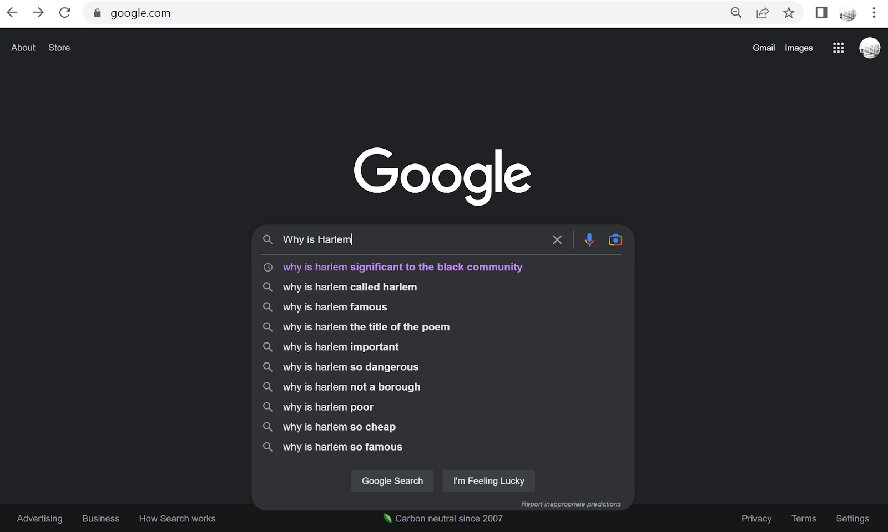Open the browser side panel
Screen dimensions: 888x532
[x=821, y=13]
